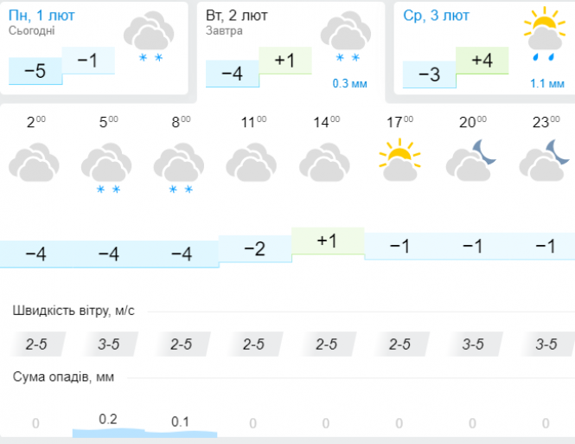Click the +1 temperature at 14:00
575x444 pixels.
click(x=327, y=241)
